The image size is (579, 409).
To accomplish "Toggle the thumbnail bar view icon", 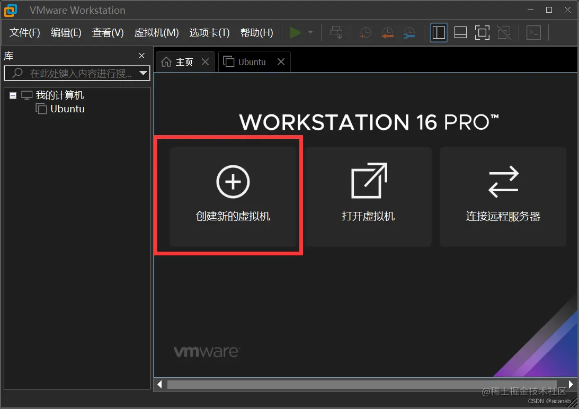I will (x=460, y=32).
